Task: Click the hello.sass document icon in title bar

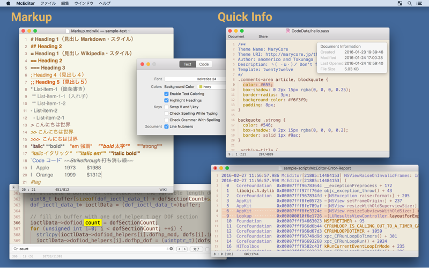Action: (288, 31)
